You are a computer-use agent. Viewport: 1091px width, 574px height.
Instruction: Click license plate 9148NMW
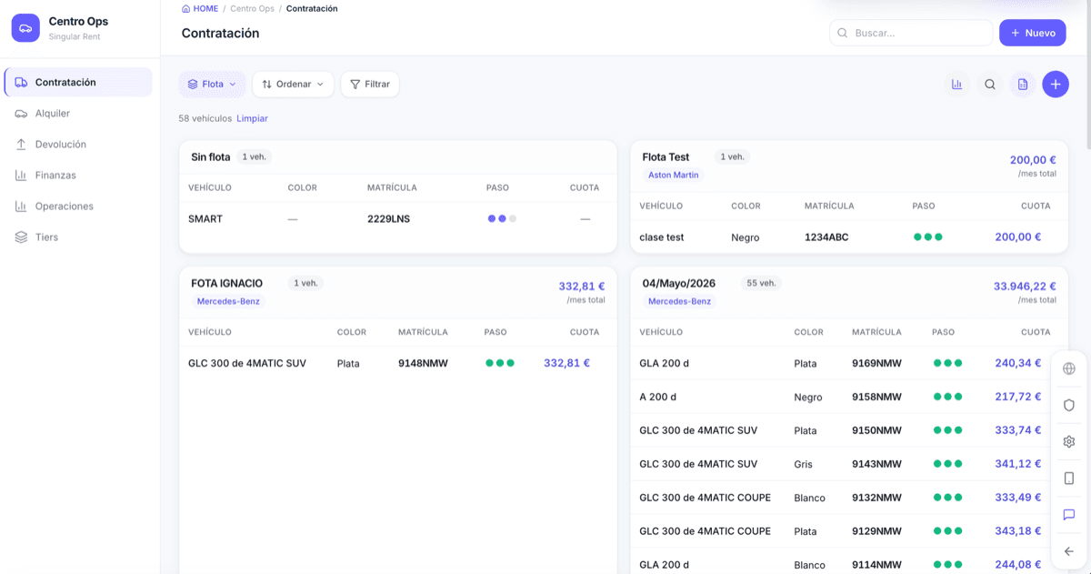click(423, 363)
